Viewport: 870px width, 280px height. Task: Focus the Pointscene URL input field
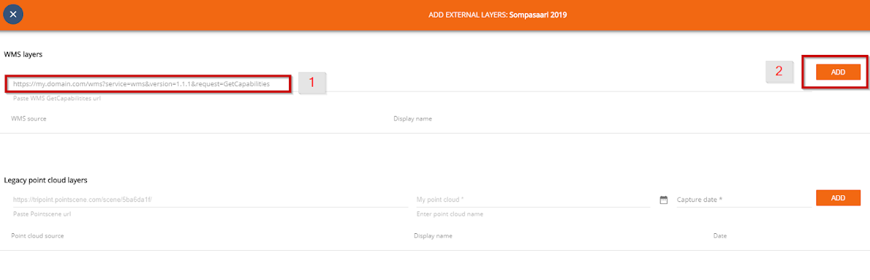pyautogui.click(x=209, y=200)
